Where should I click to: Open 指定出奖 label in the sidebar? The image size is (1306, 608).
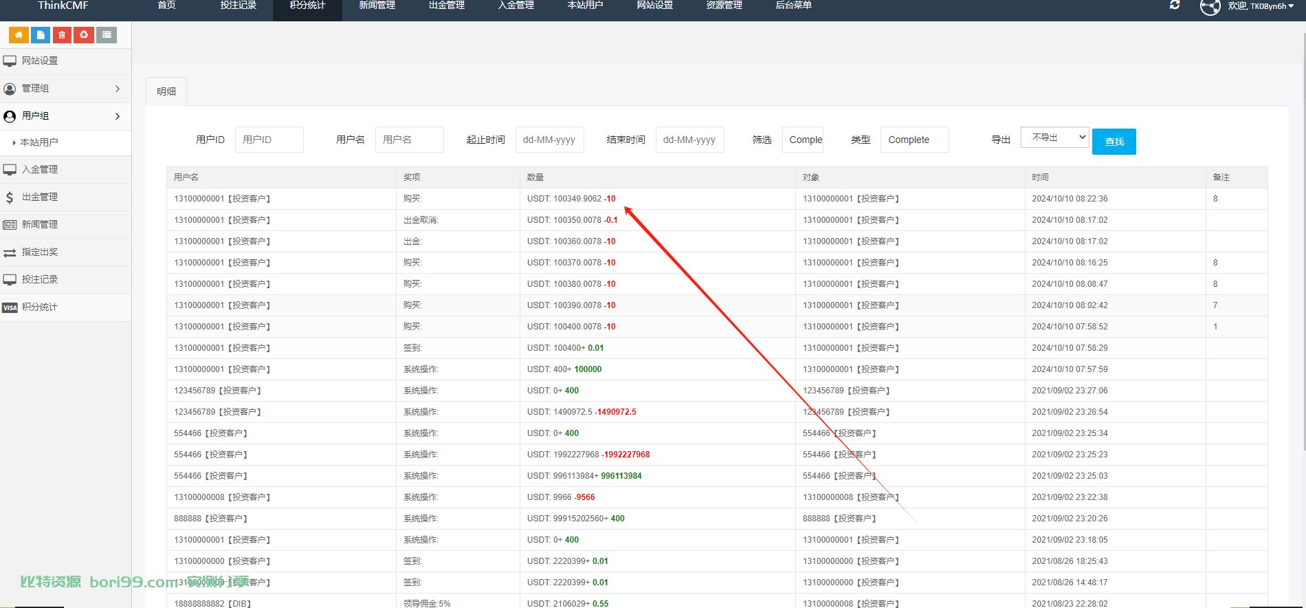pos(40,252)
